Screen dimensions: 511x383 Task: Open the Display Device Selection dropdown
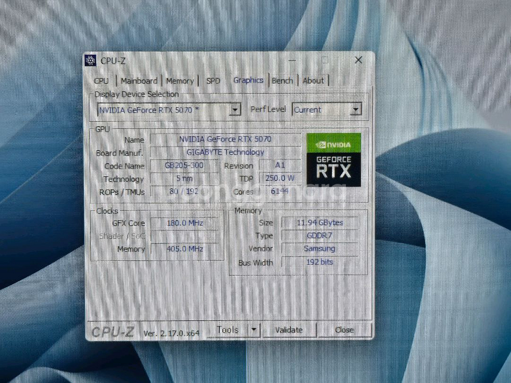click(235, 110)
